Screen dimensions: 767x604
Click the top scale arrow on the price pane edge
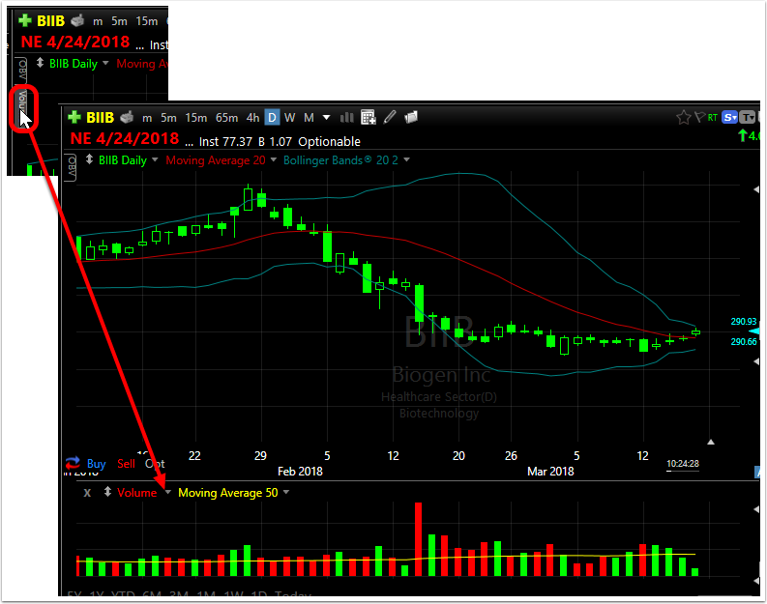point(756,189)
